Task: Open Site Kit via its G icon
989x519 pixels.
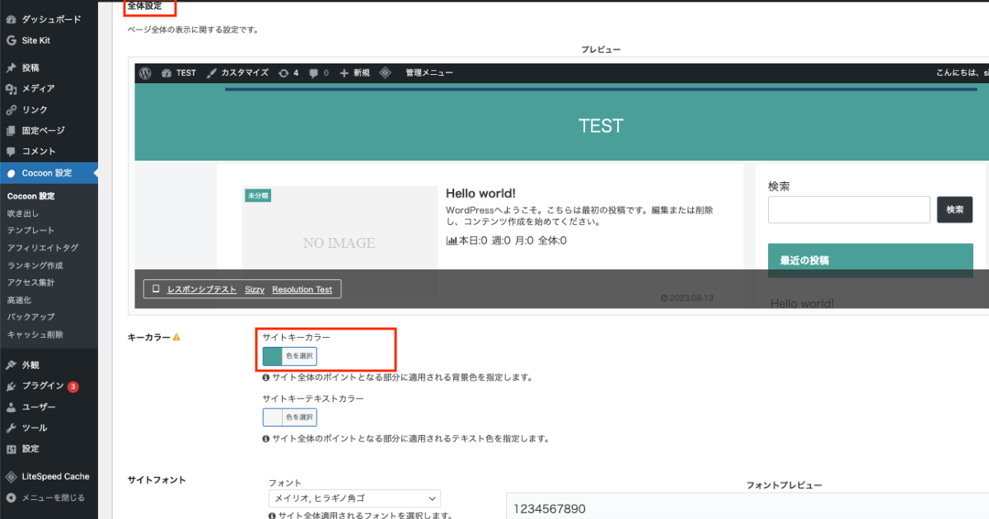Action: pos(11,40)
